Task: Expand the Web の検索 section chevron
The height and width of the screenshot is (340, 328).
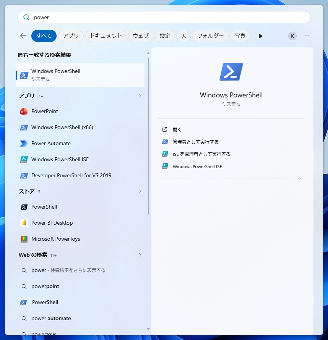Action: coord(140,255)
